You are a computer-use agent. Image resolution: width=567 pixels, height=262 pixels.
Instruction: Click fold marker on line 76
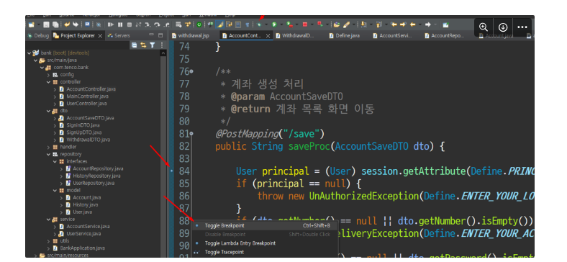(x=191, y=72)
